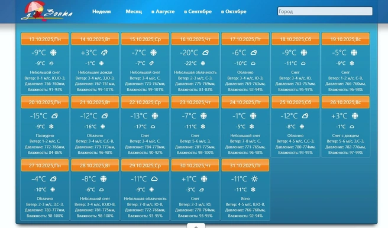Click the +3°C temperature on 14.10
The width and height of the screenshot is (388, 228).
pos(89,52)
